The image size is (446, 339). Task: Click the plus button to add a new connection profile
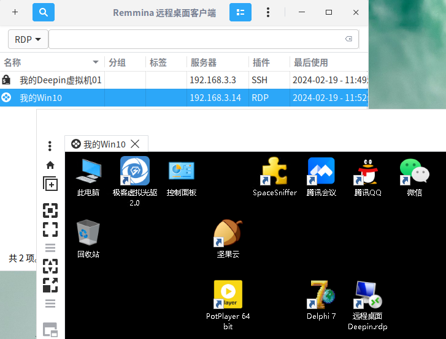click(x=15, y=12)
